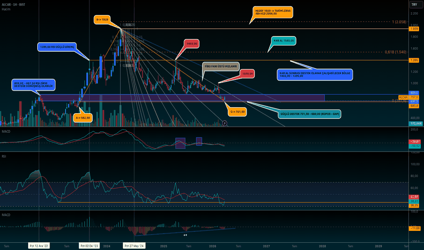Click the 2025 year label on time axis
424x250 pixels.
[x=164, y=246]
